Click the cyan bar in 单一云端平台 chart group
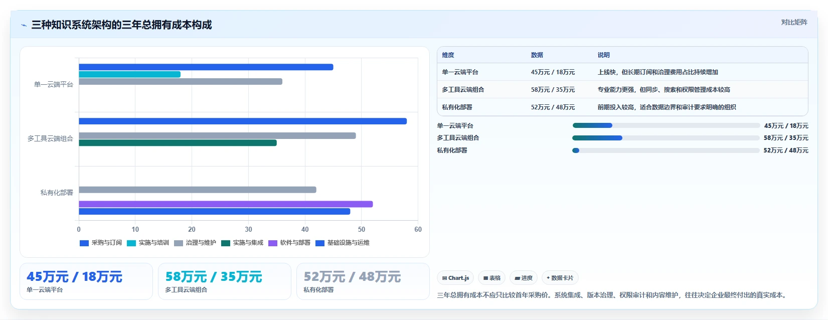Image resolution: width=828 pixels, height=320 pixels. [129, 74]
